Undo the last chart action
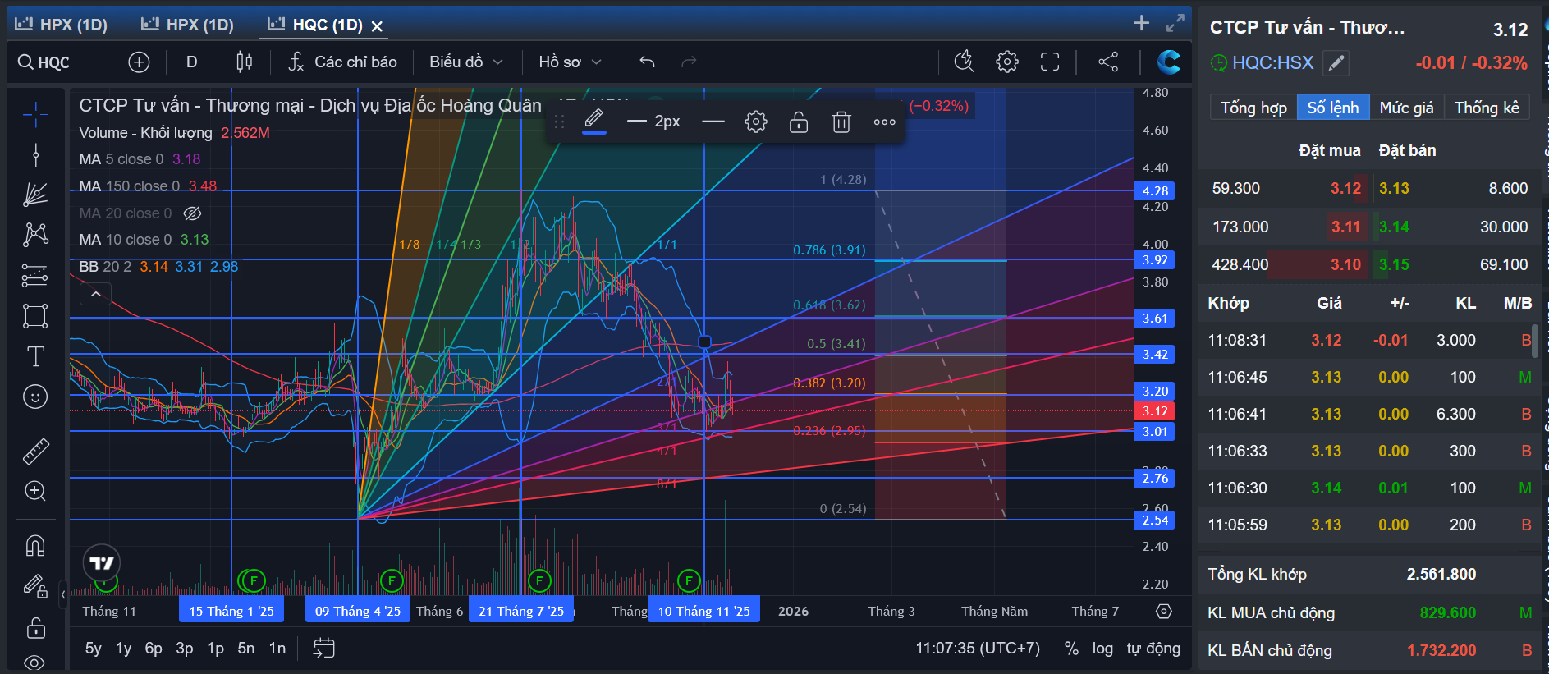 click(x=647, y=62)
